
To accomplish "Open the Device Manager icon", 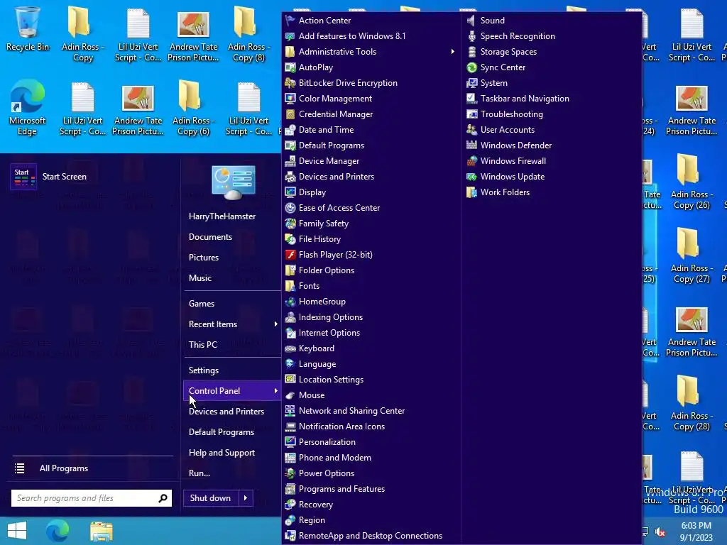I will 290,161.
